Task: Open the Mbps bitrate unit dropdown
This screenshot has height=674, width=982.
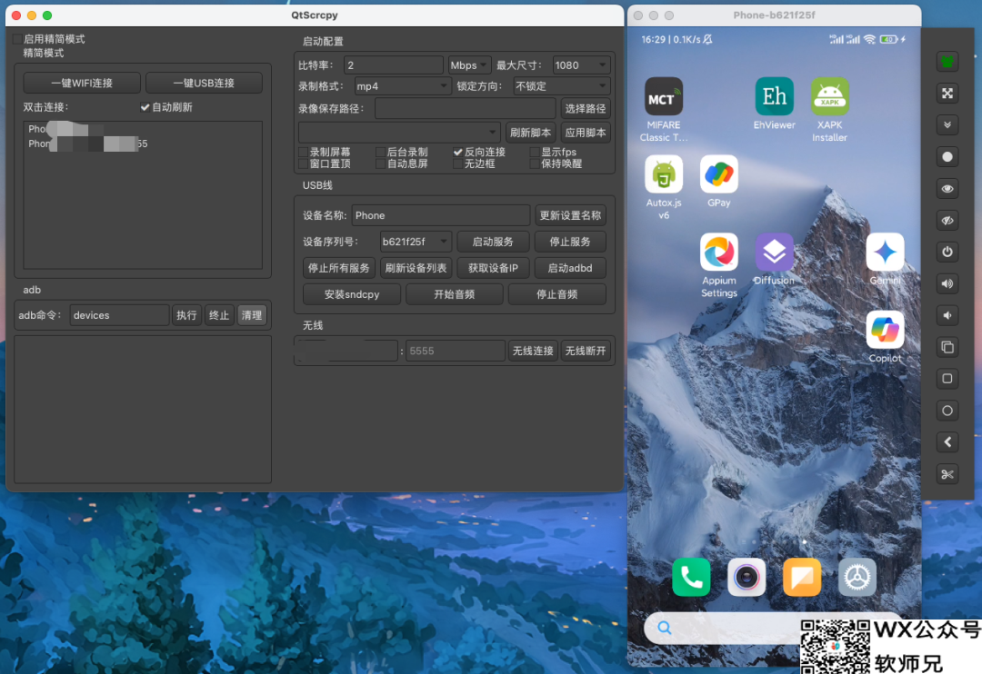Action: [468, 65]
